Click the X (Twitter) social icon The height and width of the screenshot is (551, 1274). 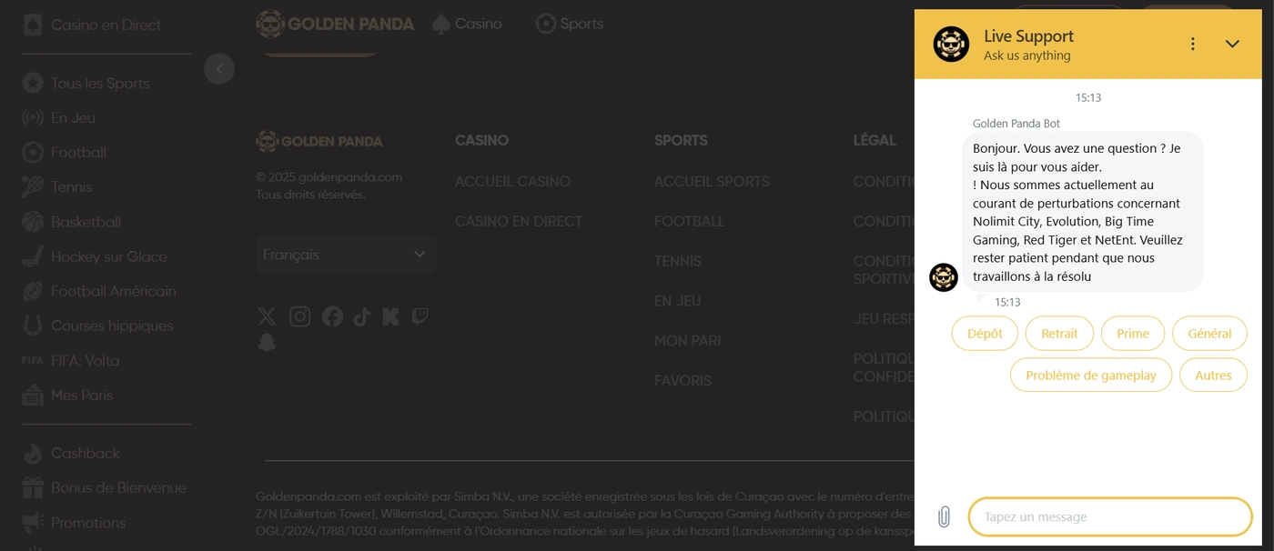(x=267, y=316)
